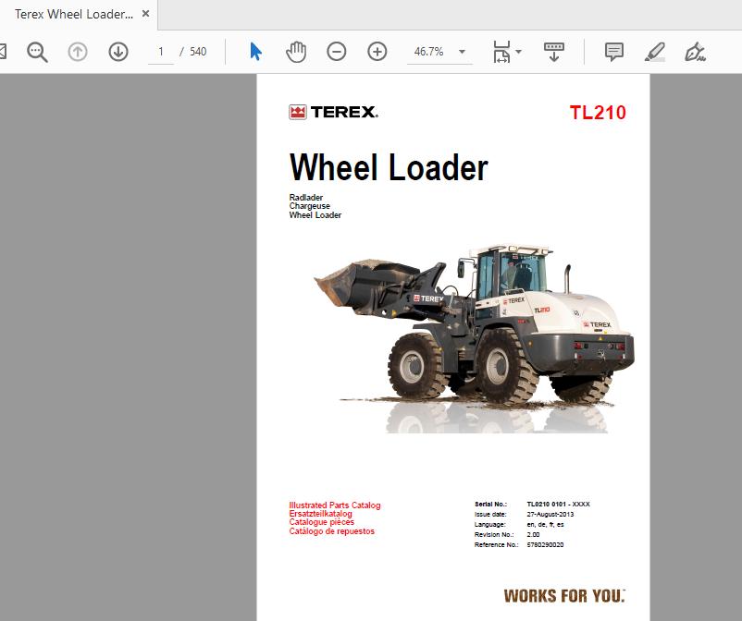Click the Radlader subtitle text
The height and width of the screenshot is (621, 742).
point(306,198)
